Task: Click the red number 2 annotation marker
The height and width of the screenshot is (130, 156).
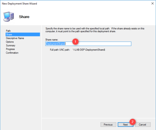Action: (x=133, y=122)
